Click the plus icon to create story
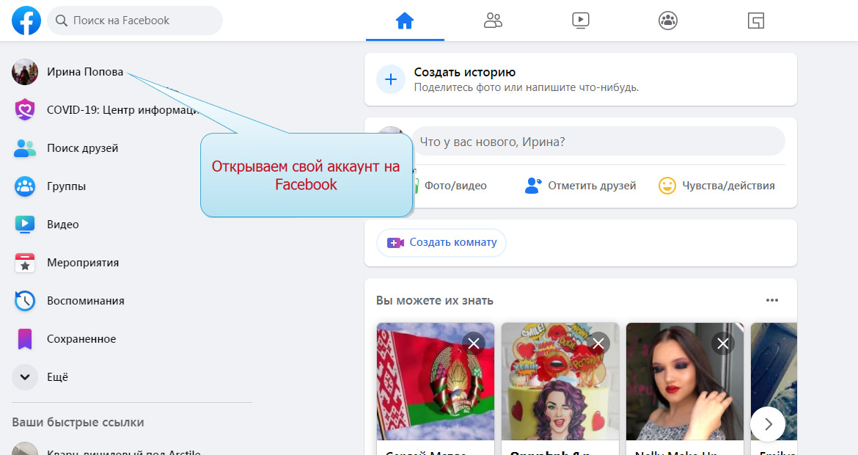Viewport: 858px width, 455px height. tap(391, 79)
